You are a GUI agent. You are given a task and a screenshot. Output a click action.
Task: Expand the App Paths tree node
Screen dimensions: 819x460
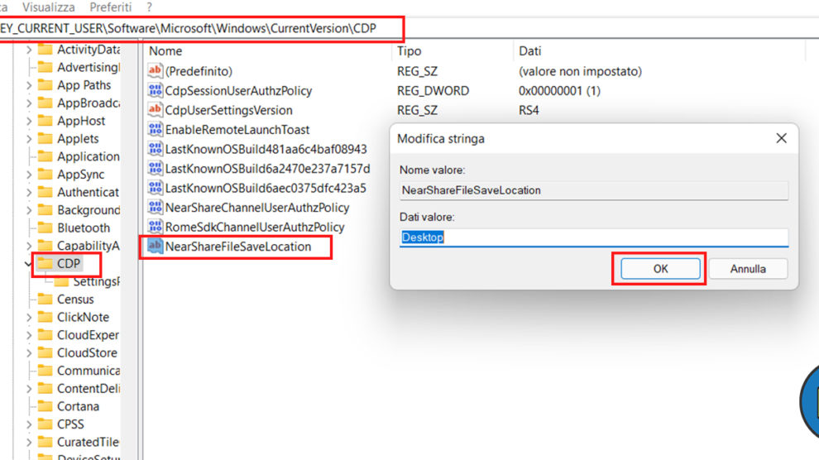(x=29, y=85)
